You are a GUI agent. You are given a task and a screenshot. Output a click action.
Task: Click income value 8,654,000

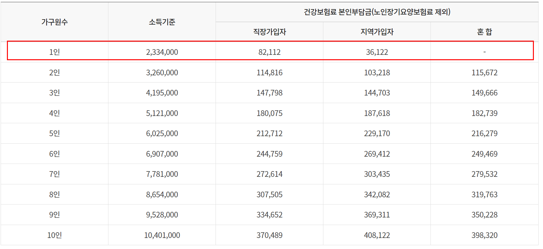(162, 194)
